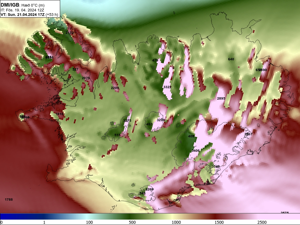Select the legend tick label 100
The height and width of the screenshot is (225, 300).
pos(89,222)
